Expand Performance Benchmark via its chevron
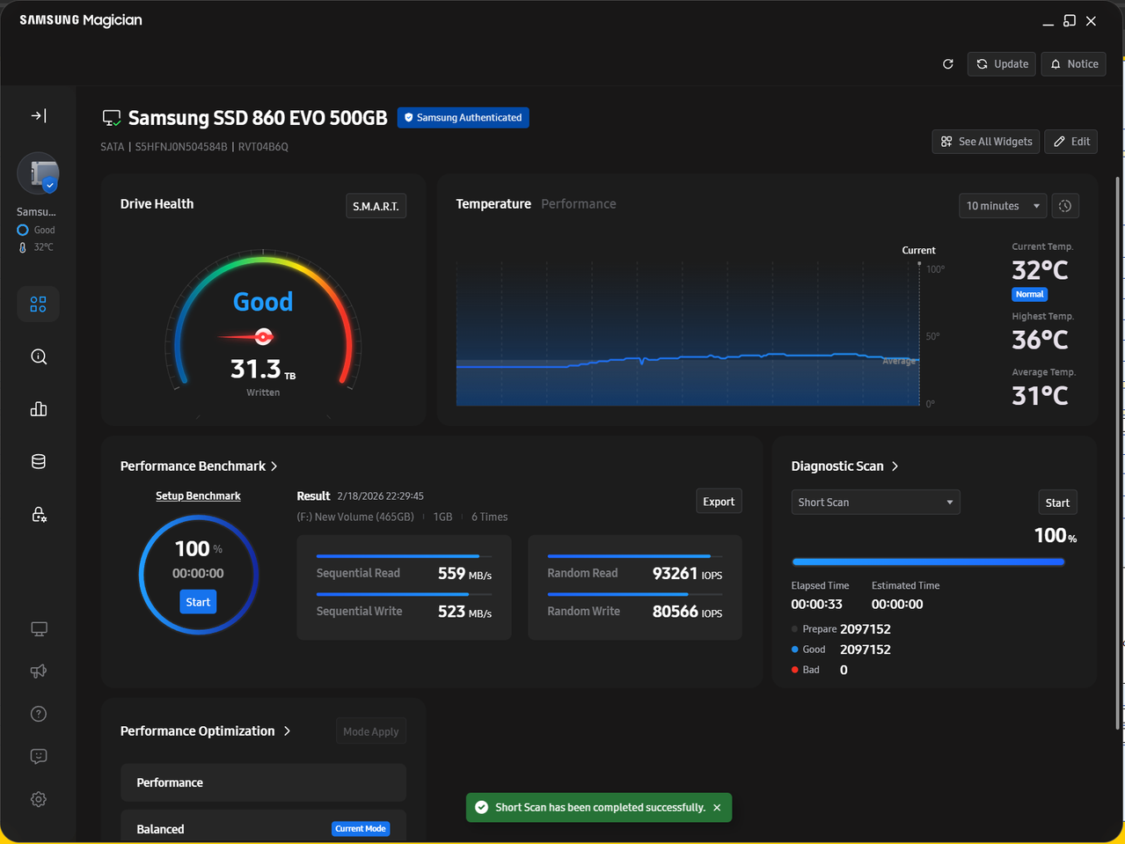 tap(274, 466)
